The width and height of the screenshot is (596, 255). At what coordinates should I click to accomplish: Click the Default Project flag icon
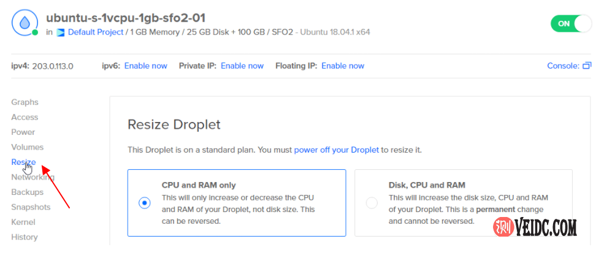[x=60, y=32]
